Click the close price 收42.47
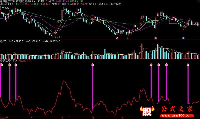Viewport: 200px width, 119px height. 47,4
